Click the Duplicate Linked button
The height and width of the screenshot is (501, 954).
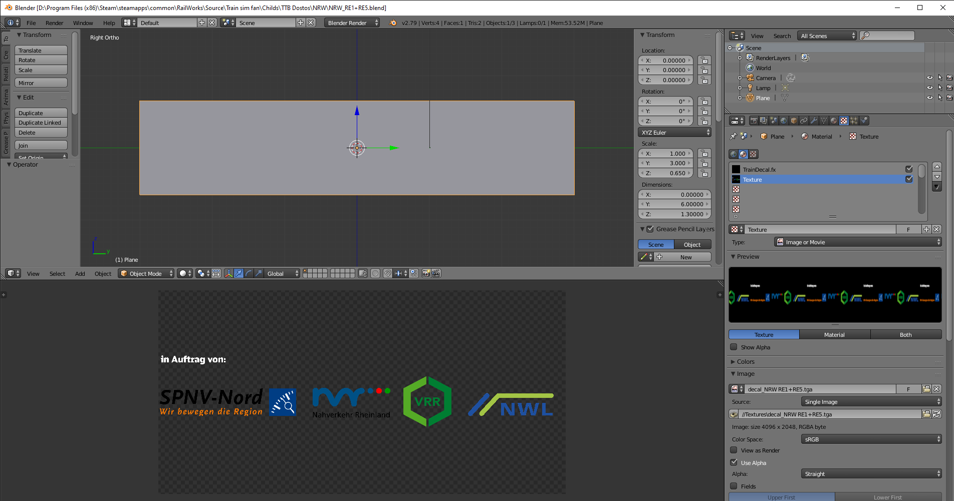41,123
